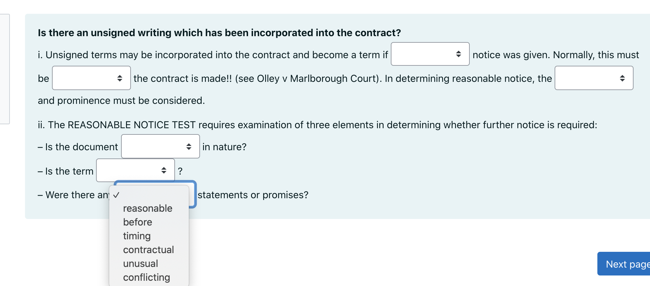650x286 pixels.
Task: Open the dropdown before "and prominence"
Action: click(x=593, y=78)
